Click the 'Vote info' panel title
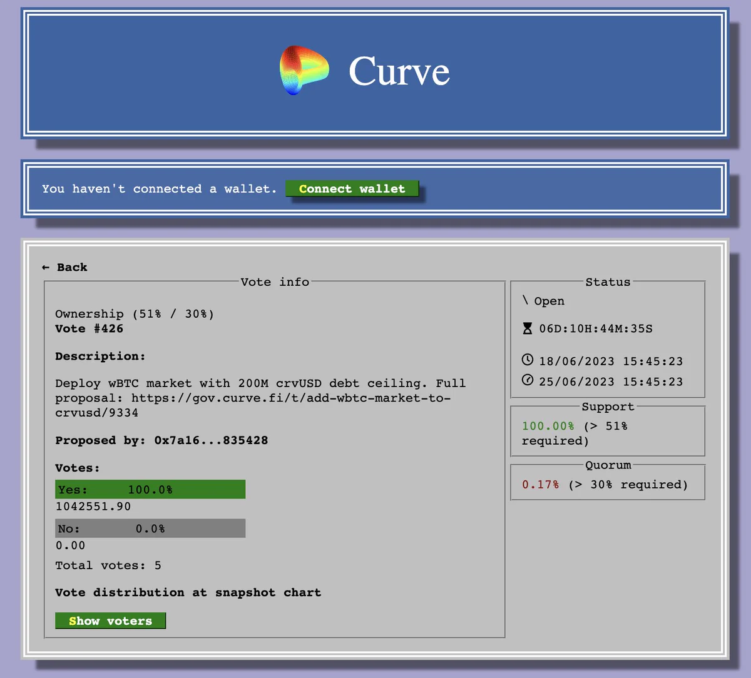 coord(275,282)
